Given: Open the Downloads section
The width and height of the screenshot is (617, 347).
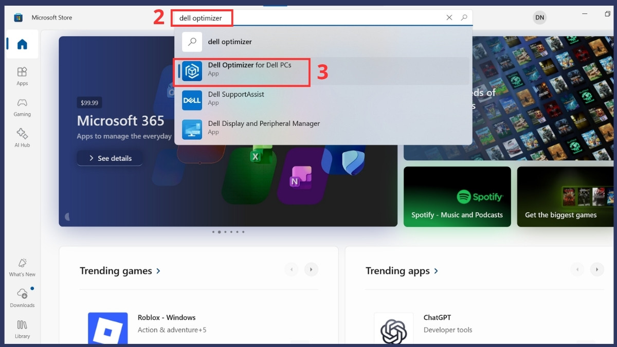Looking at the screenshot, I should (22, 298).
